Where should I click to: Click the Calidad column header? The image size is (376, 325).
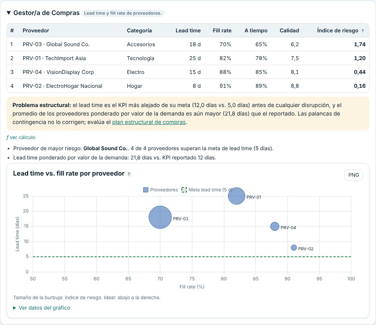click(x=289, y=30)
